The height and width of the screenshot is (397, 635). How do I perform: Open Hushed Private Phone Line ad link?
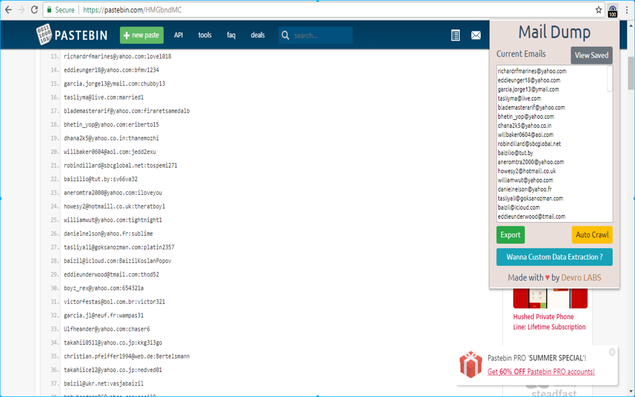point(549,322)
